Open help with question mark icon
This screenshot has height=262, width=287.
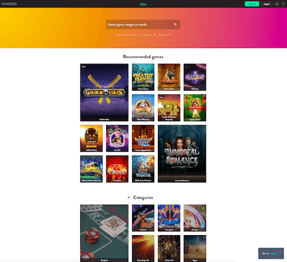(283, 4)
